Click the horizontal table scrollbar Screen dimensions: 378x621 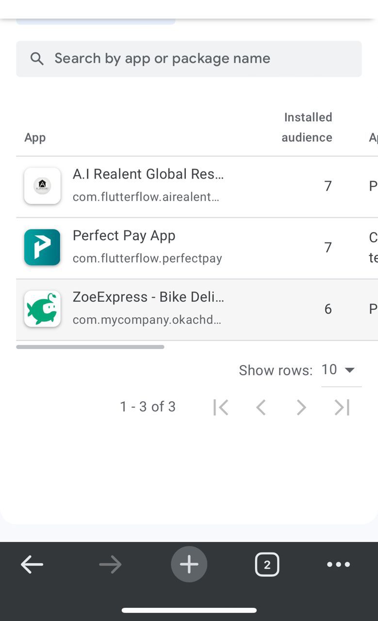(x=90, y=347)
